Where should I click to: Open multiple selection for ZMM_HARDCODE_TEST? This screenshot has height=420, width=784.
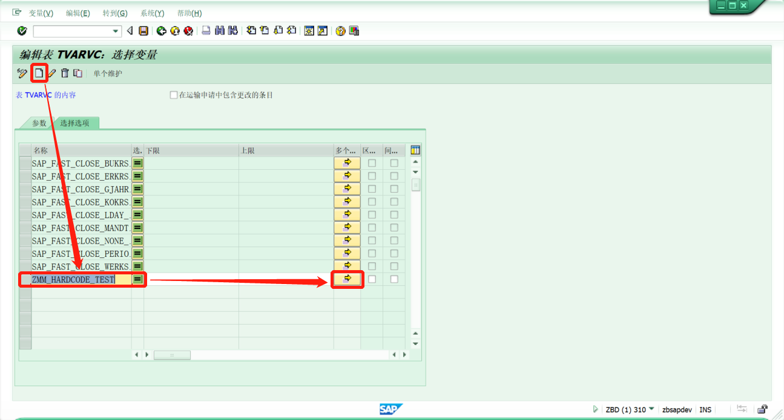tap(347, 279)
